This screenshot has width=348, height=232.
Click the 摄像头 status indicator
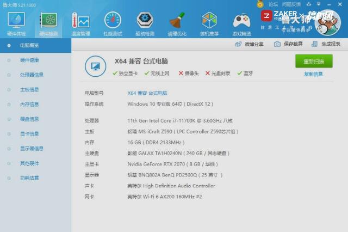click(x=189, y=74)
